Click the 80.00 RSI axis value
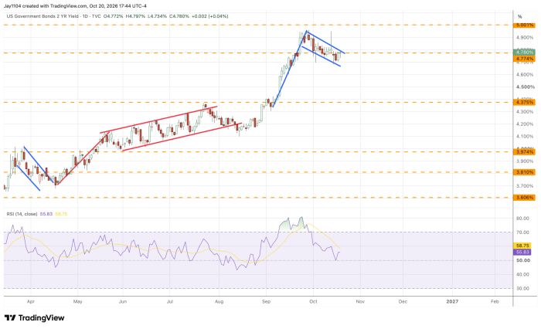The image size is (541, 329). 523,219
